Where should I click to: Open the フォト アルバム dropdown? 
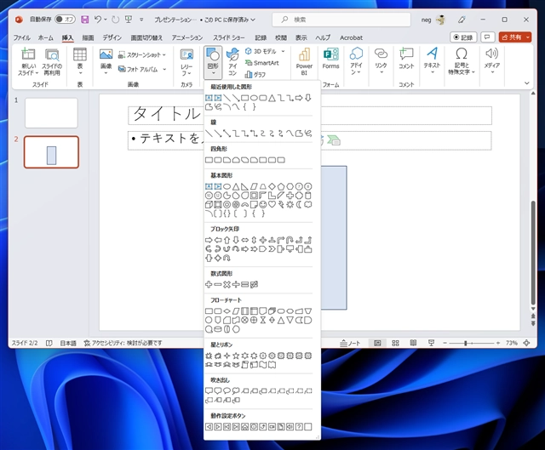pyautogui.click(x=142, y=69)
